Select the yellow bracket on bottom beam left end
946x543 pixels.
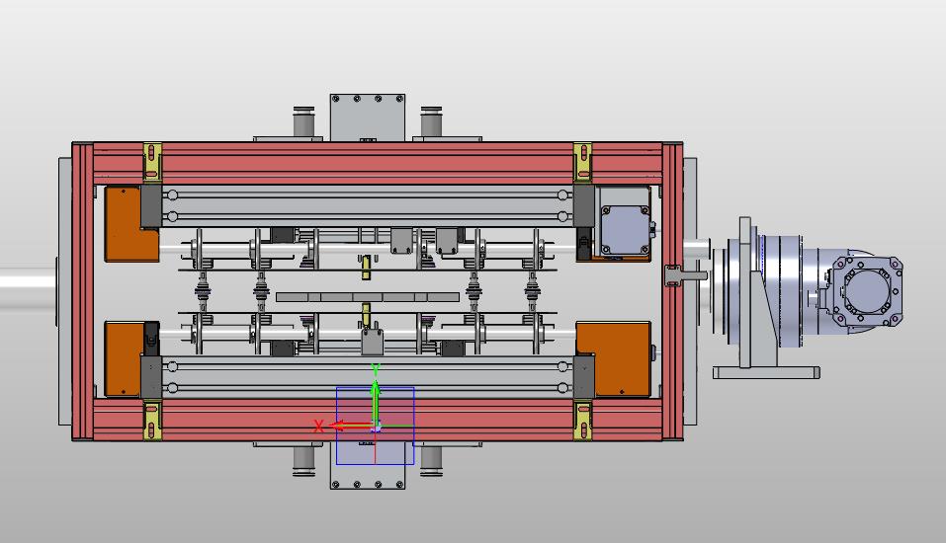152,421
